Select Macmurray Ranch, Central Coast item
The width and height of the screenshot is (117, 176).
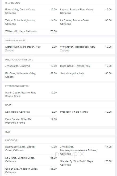point(31,149)
